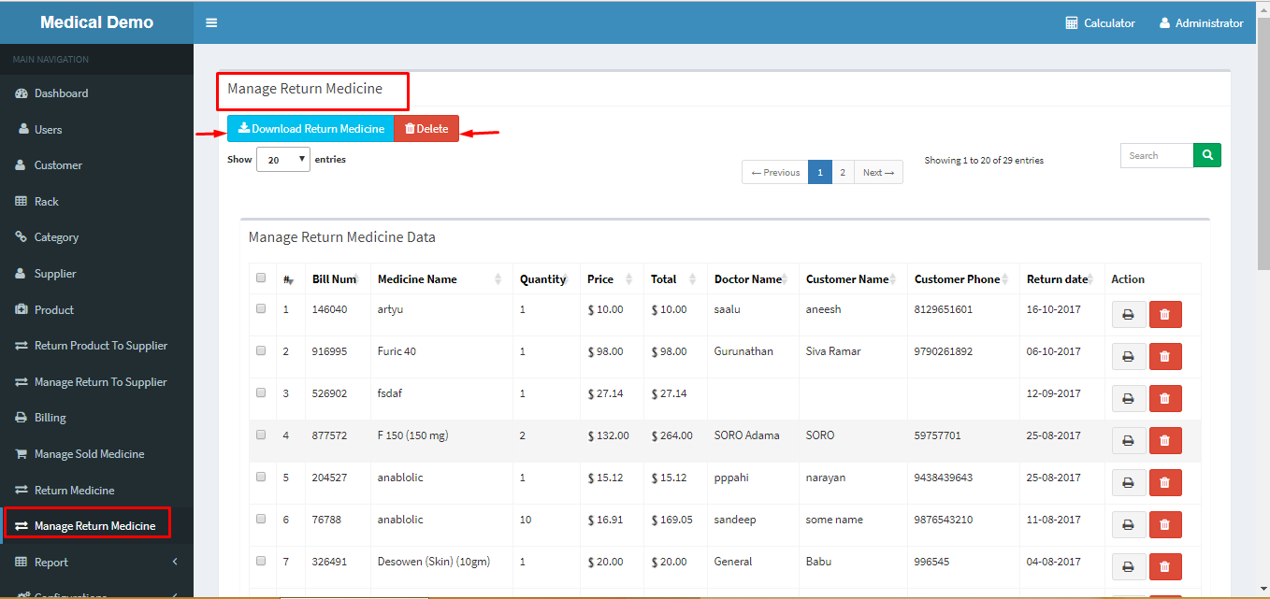Check the box for row 3 fsdaf
This screenshot has height=599, width=1270.
pyautogui.click(x=261, y=392)
